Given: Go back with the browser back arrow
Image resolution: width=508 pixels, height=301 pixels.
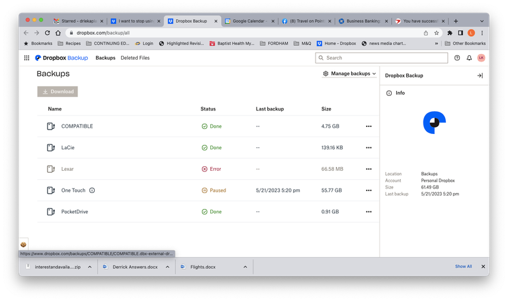Looking at the screenshot, I should tap(26, 33).
